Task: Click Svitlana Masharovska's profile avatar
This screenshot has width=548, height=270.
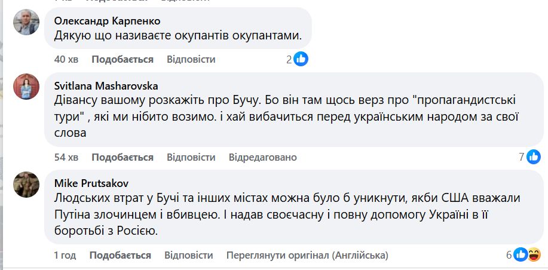Action: pos(27,87)
